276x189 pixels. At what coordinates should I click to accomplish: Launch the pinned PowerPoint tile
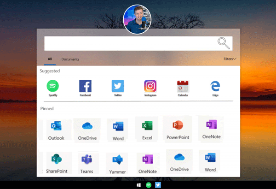pos(178,129)
